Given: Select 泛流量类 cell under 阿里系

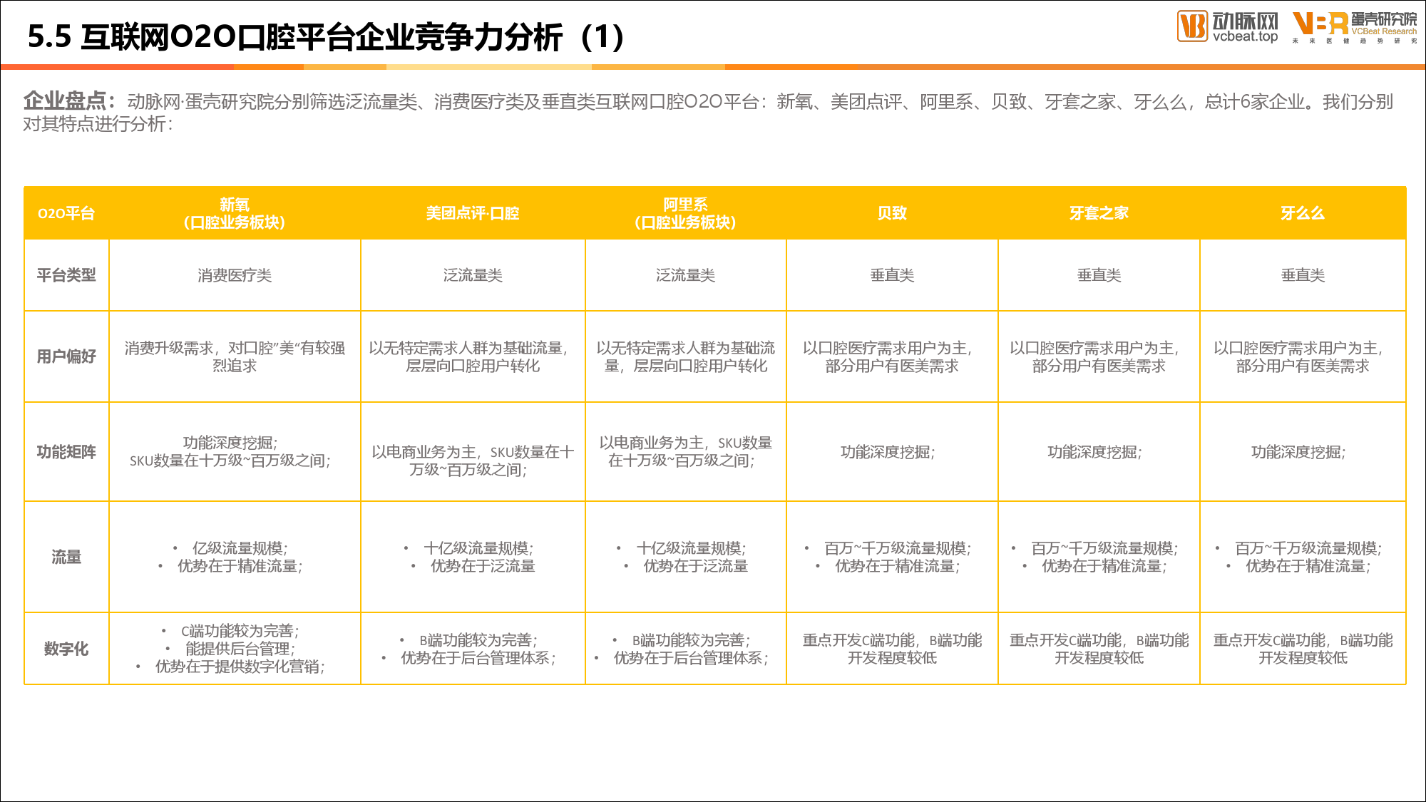Looking at the screenshot, I should tap(685, 275).
